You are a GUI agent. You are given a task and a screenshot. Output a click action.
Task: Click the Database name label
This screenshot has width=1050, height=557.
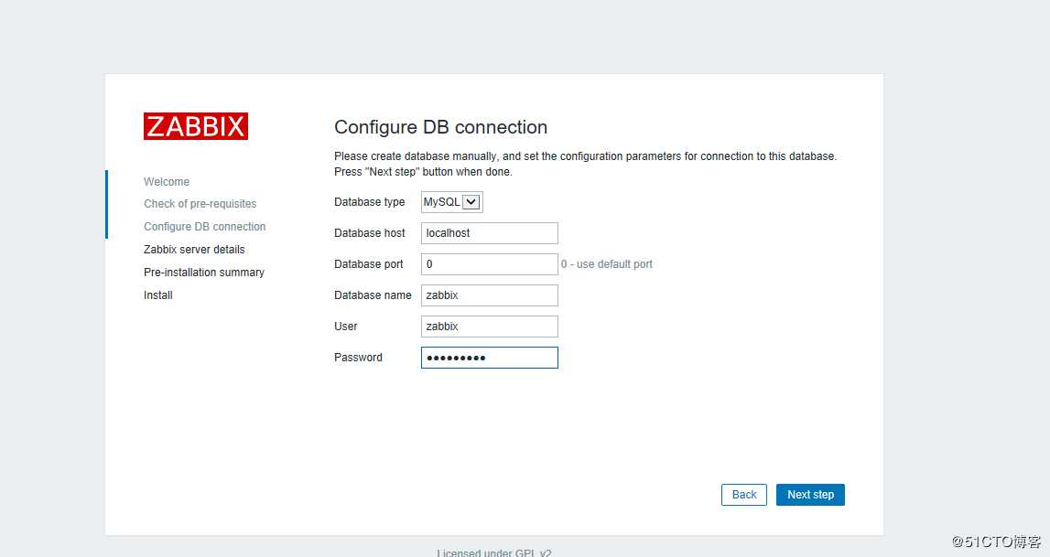(x=373, y=295)
